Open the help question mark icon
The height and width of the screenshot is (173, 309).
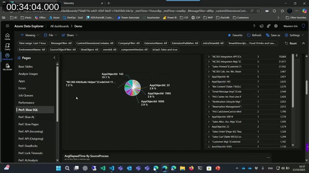(254, 26)
